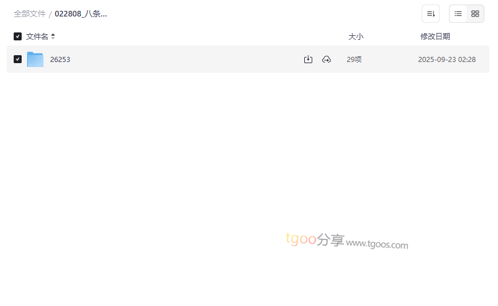Uncheck the select-all checkbox in header
498x306 pixels.
[18, 36]
